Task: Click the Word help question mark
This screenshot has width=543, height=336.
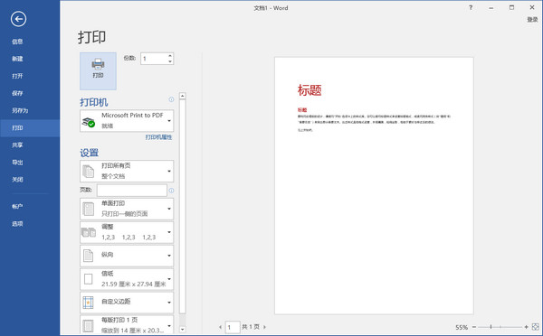Action: click(x=471, y=7)
